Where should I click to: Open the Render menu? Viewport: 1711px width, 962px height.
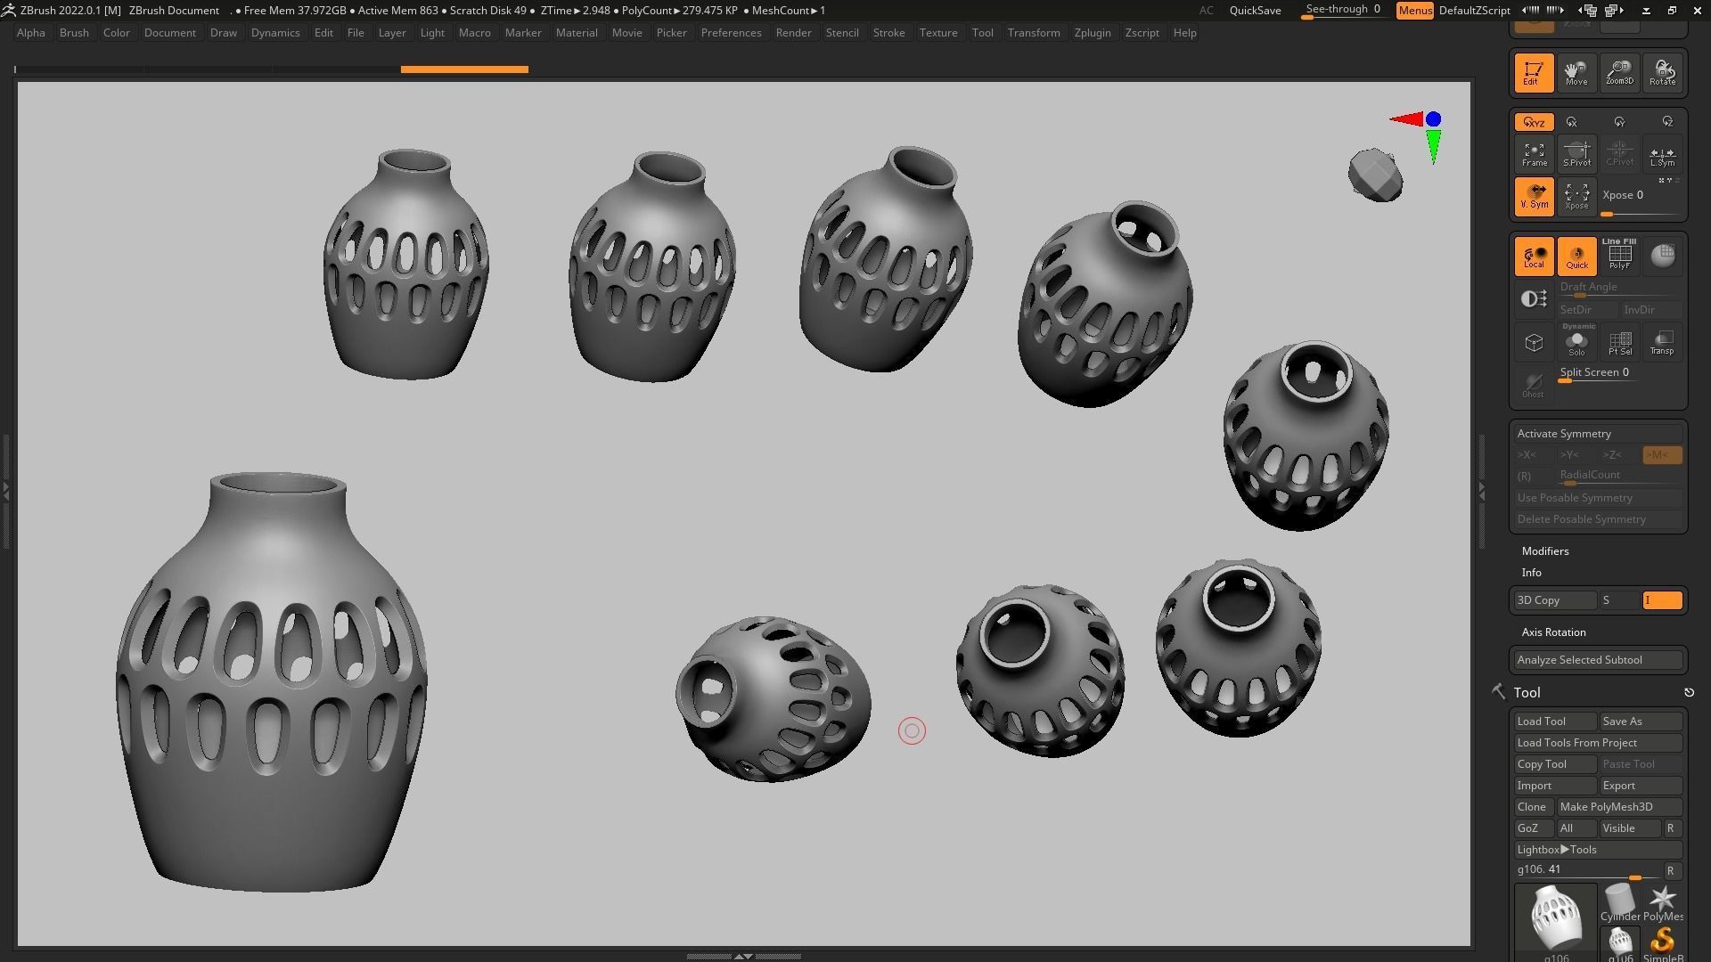[792, 33]
